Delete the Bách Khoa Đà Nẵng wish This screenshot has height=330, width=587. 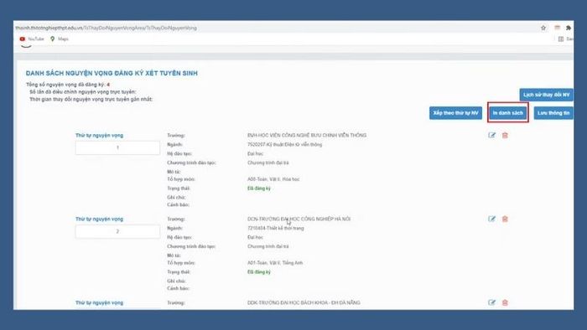pyautogui.click(x=505, y=302)
